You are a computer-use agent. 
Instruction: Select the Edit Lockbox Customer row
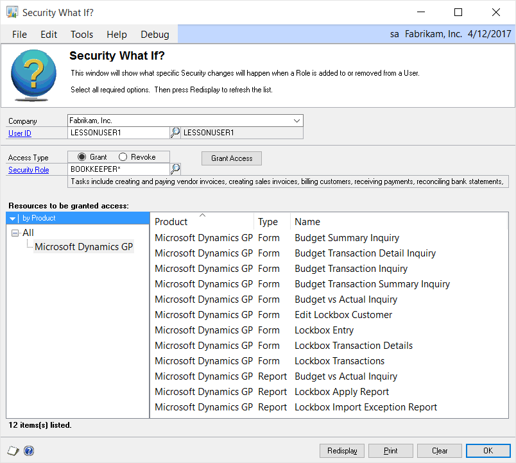point(329,315)
